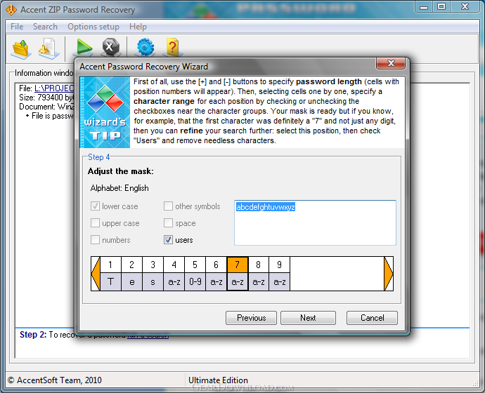The height and width of the screenshot is (393, 485).
Task: Click '© AccentSoft Team, 2010' status text
Action: (x=55, y=380)
